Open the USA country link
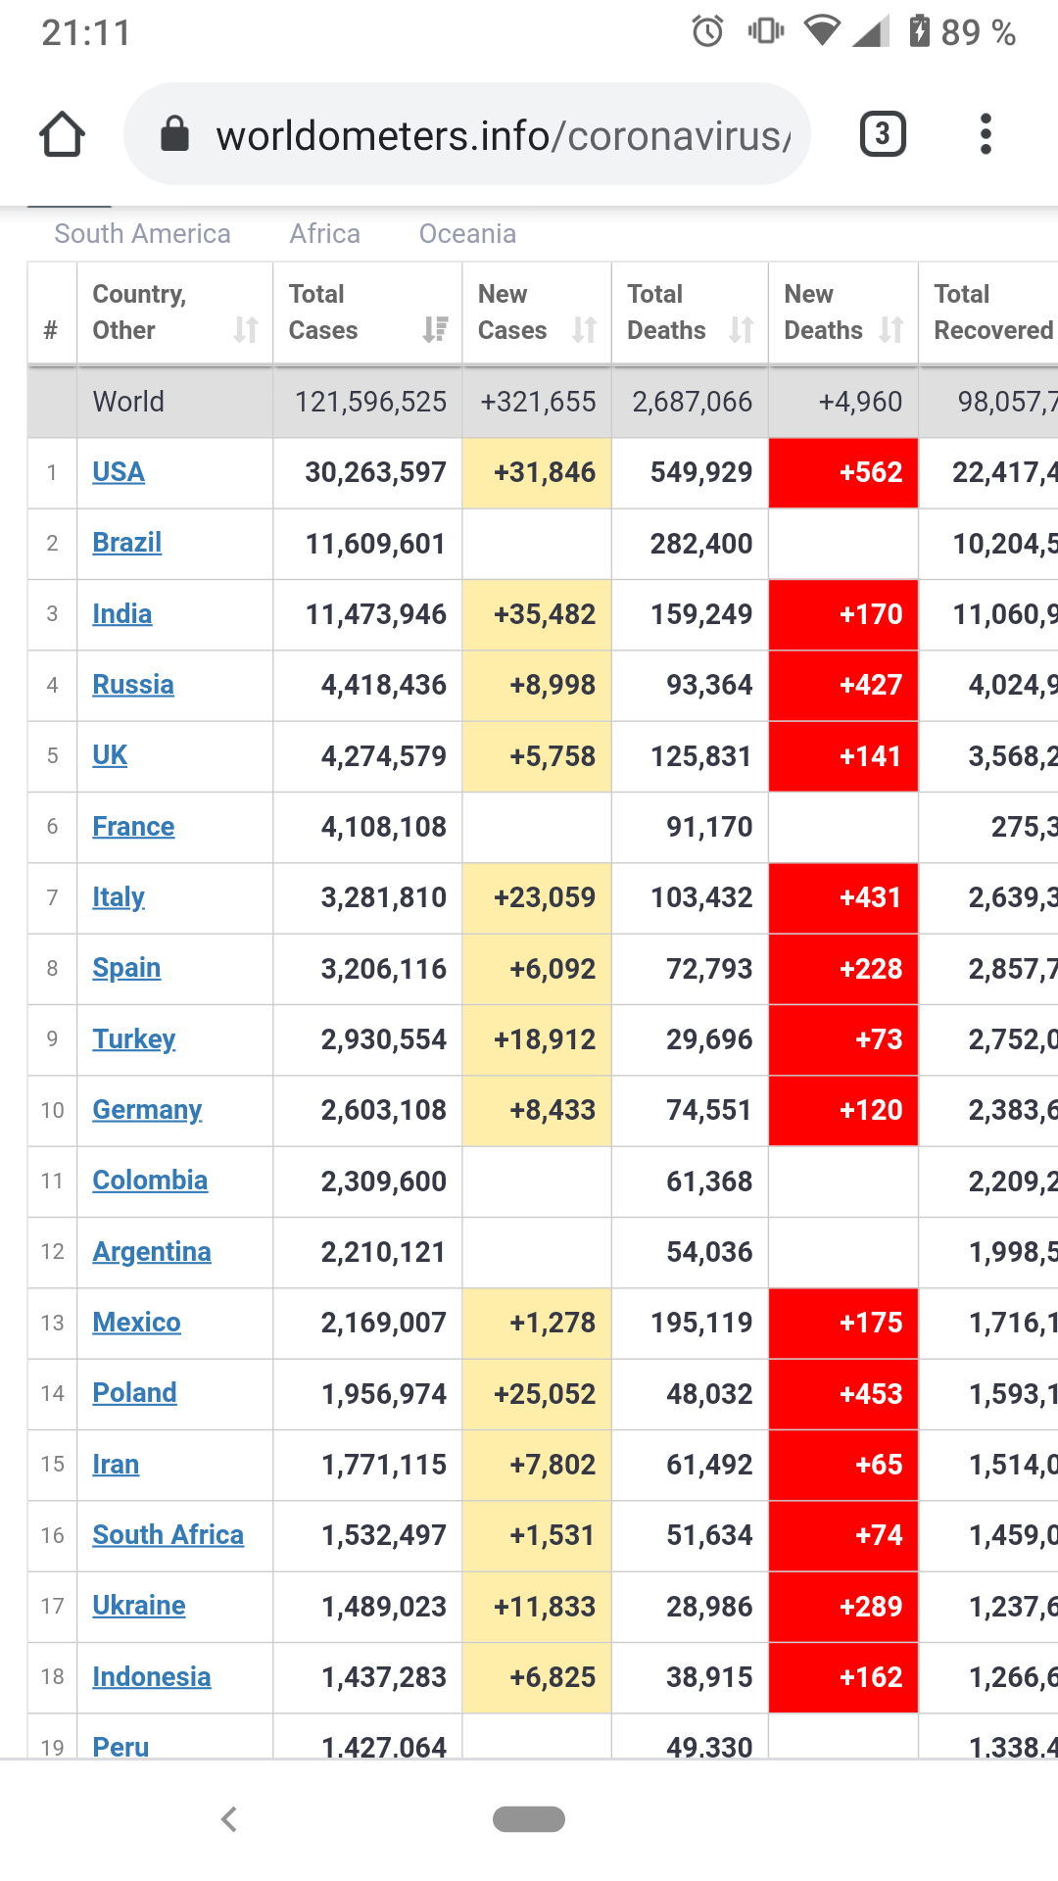 (x=119, y=472)
